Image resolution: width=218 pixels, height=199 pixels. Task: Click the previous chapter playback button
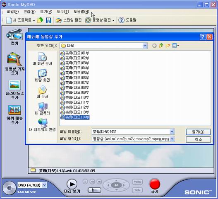coord(92,182)
